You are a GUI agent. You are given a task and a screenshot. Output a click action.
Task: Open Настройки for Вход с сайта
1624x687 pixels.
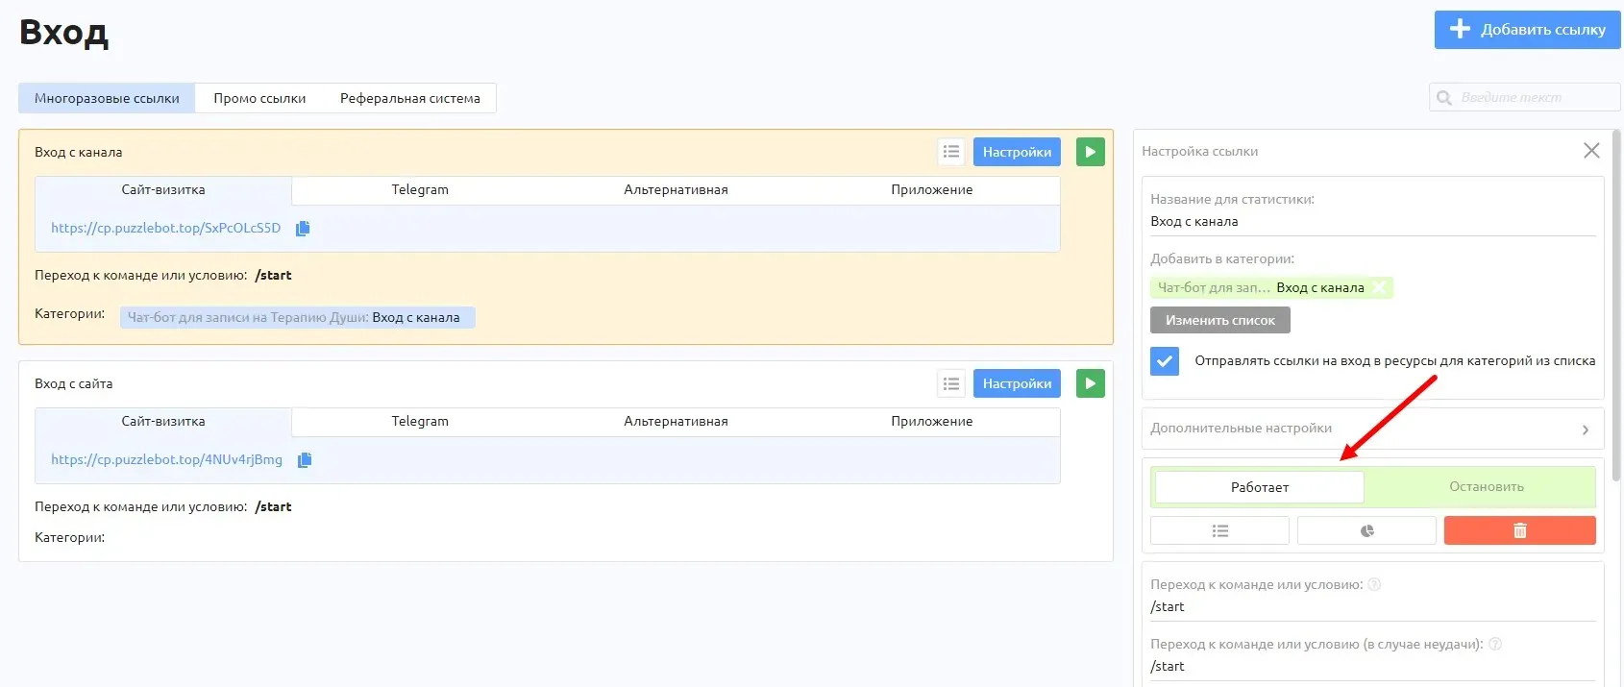pos(1017,383)
